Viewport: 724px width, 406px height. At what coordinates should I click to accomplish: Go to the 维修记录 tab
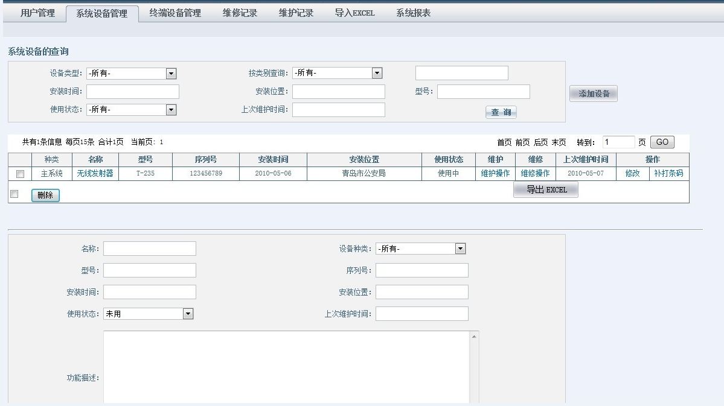click(x=240, y=13)
